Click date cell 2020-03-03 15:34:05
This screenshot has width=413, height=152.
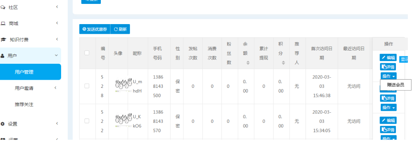click(322, 121)
